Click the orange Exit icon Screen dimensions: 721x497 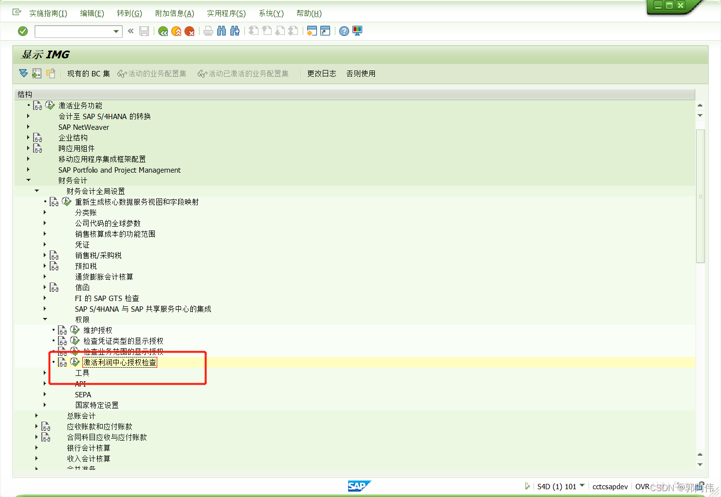coord(176,32)
